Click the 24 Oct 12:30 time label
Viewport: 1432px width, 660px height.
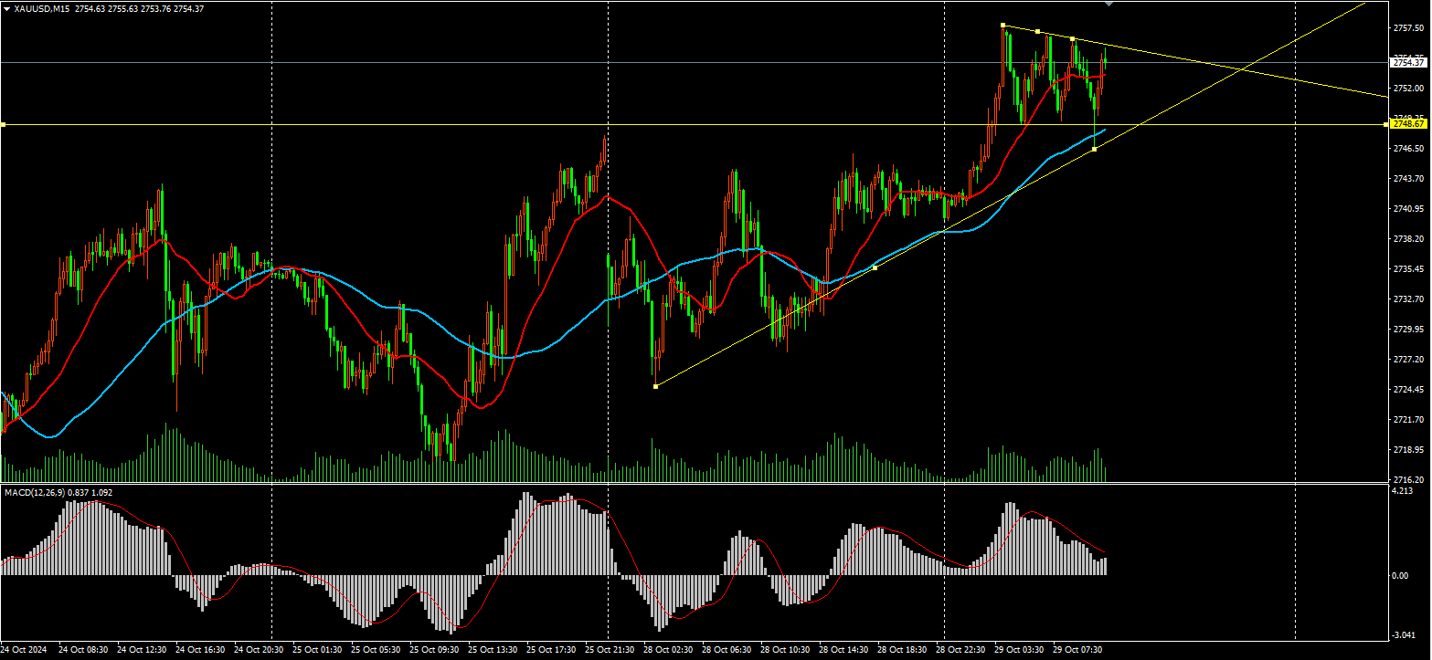[142, 650]
